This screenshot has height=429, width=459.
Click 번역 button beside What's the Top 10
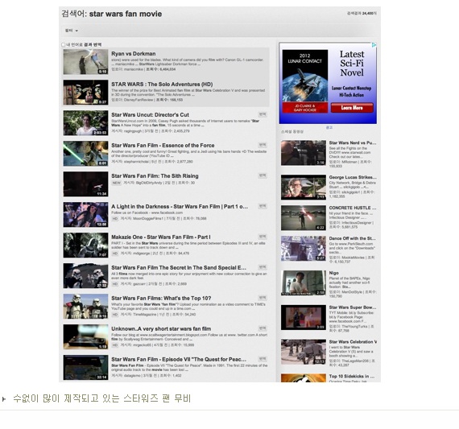click(263, 298)
